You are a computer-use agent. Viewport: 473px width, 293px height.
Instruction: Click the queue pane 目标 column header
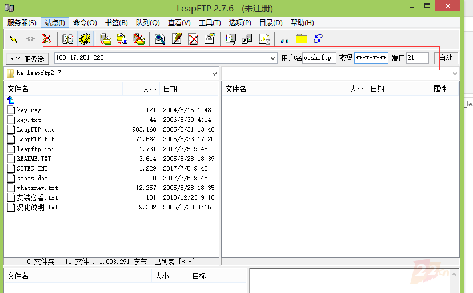coord(217,276)
